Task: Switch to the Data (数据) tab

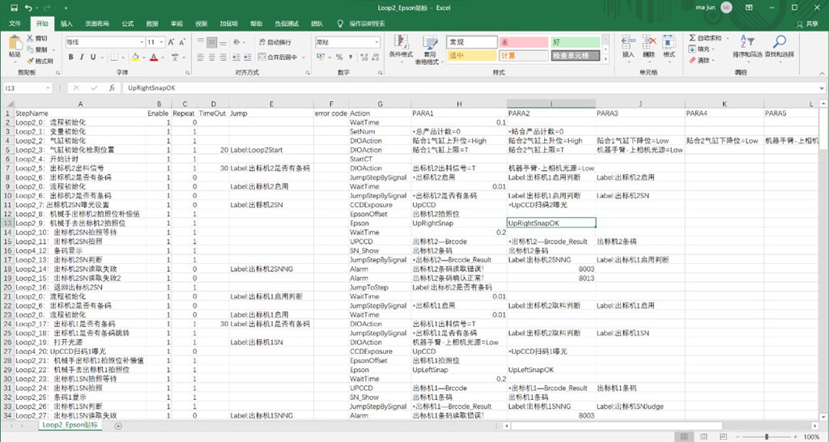Action: click(x=152, y=23)
